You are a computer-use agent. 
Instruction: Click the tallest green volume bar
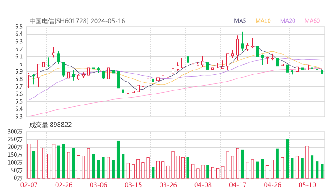click(x=287, y=159)
